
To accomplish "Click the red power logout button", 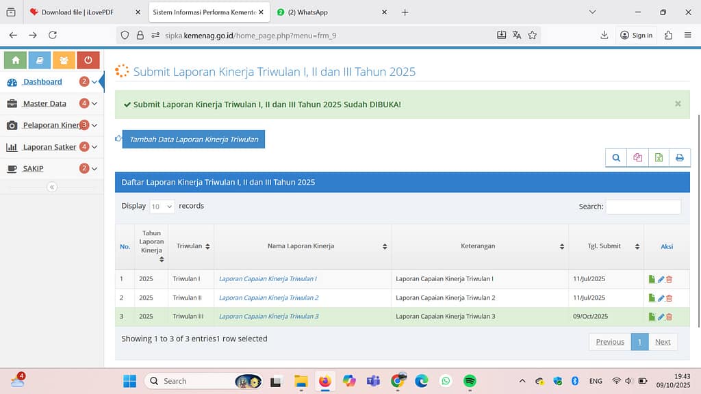I will [88, 60].
